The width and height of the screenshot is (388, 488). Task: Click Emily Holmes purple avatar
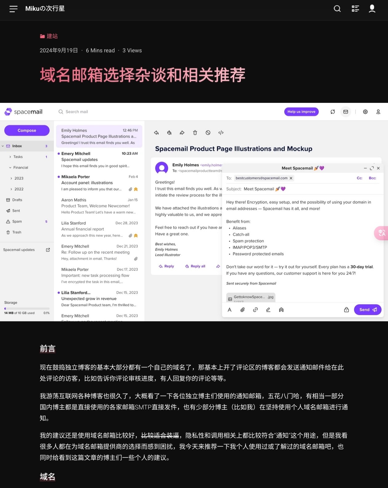(x=162, y=168)
